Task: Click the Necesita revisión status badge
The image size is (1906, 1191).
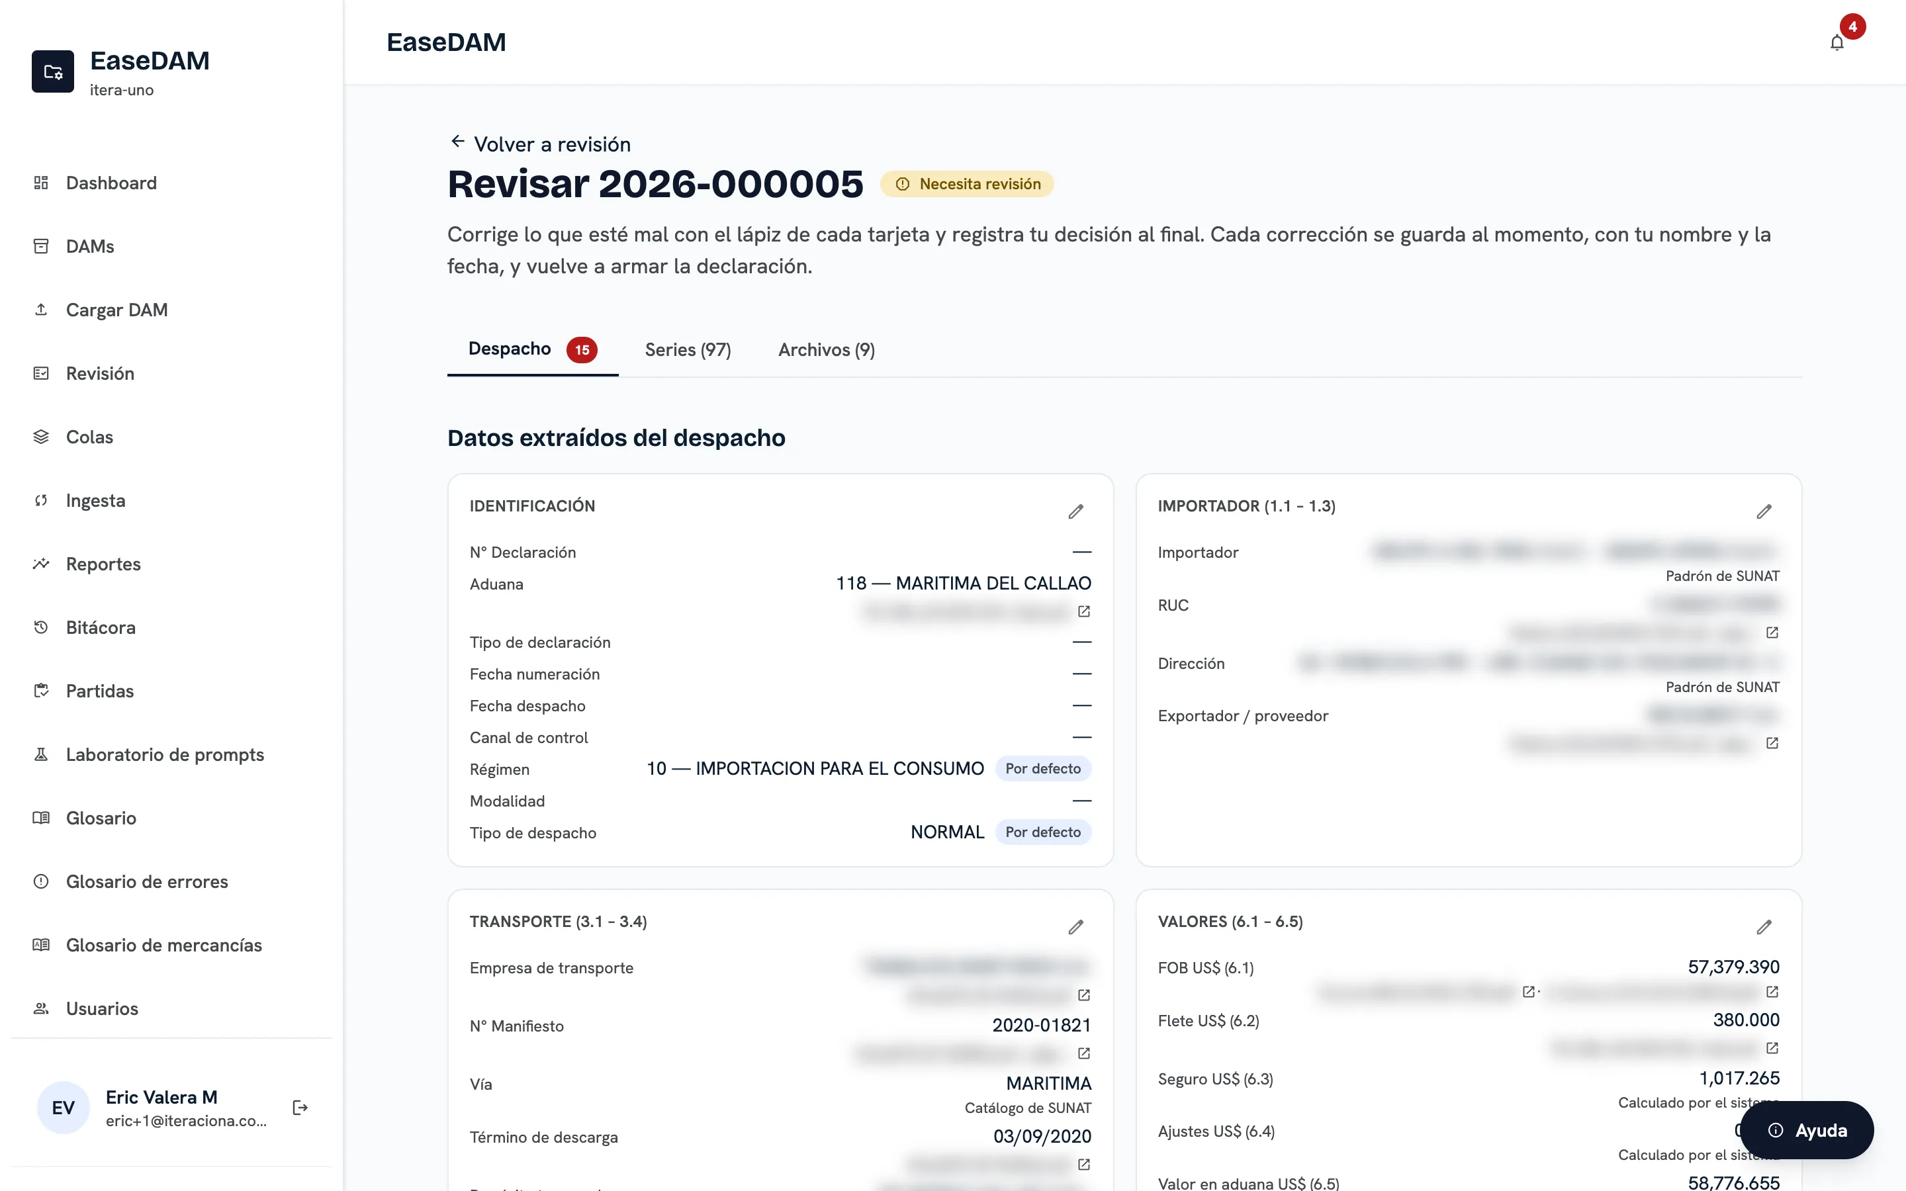Action: [x=967, y=185]
